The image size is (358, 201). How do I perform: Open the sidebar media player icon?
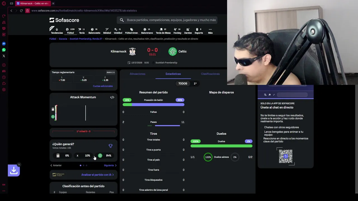pyautogui.click(x=4, y=65)
